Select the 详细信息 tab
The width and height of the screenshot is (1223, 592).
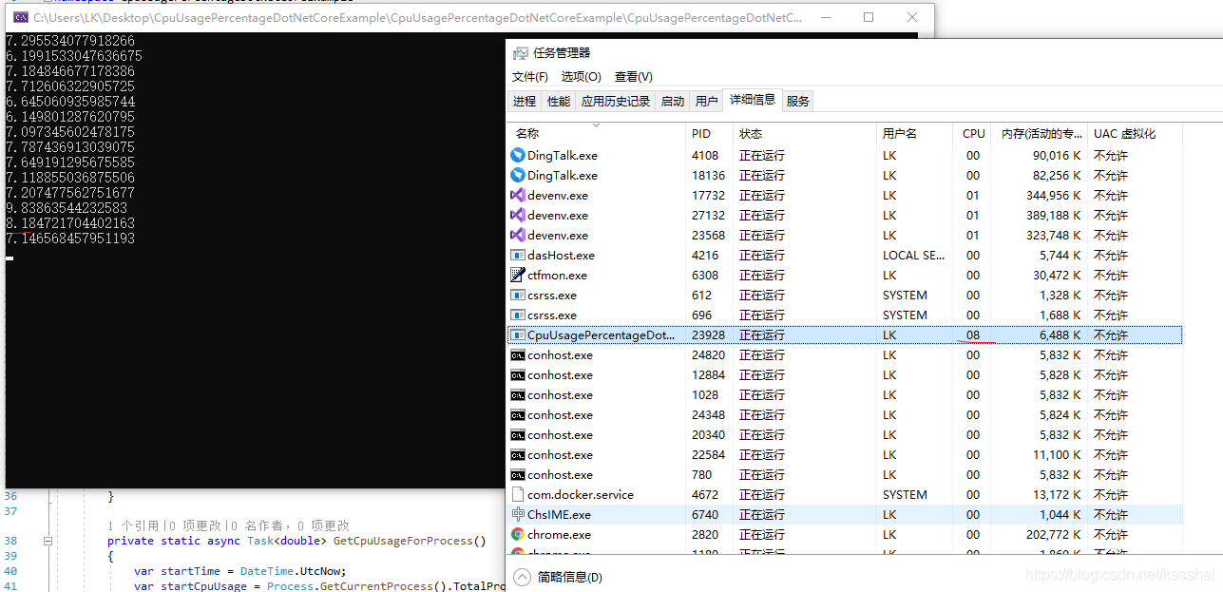(x=753, y=99)
